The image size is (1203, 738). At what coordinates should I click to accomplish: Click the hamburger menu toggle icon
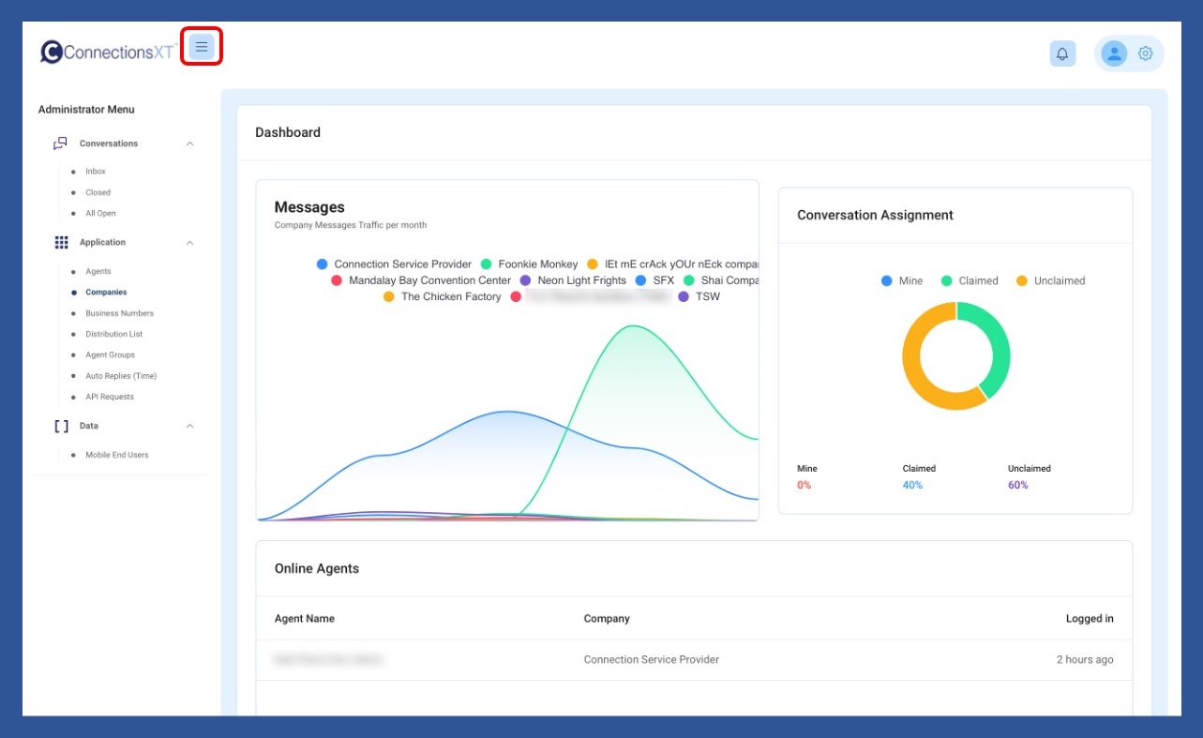pyautogui.click(x=202, y=47)
